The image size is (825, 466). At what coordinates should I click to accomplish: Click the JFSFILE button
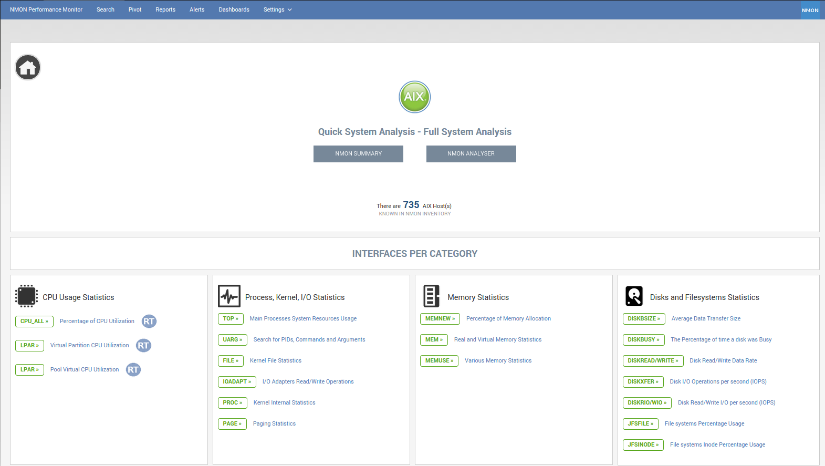tap(641, 424)
